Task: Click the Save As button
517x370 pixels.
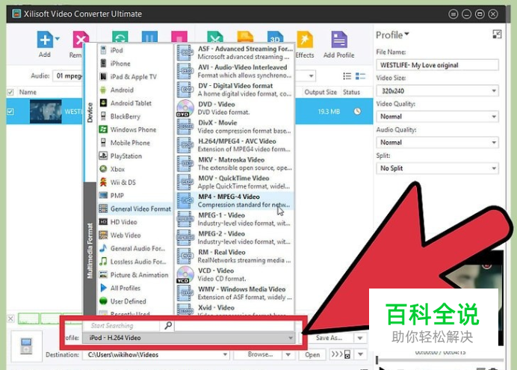Action: (x=329, y=338)
